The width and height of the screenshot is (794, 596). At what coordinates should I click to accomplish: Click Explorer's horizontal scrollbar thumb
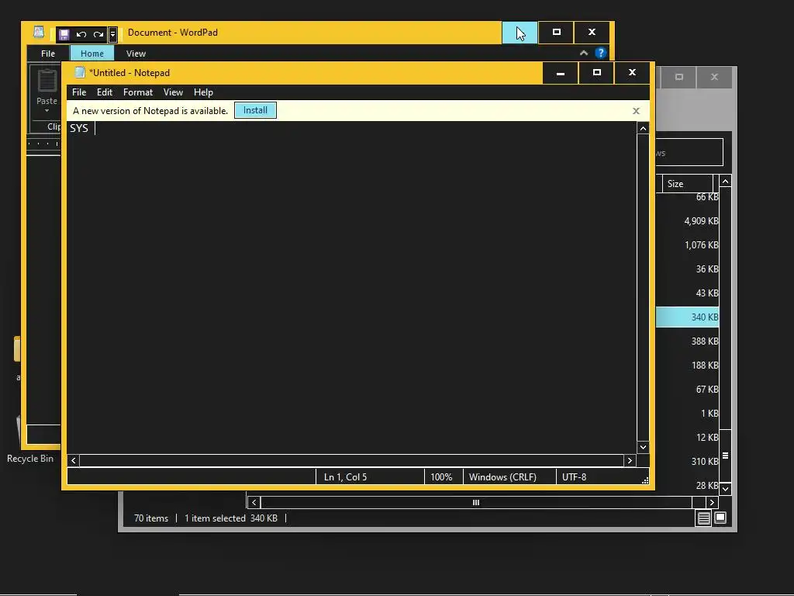pos(476,502)
